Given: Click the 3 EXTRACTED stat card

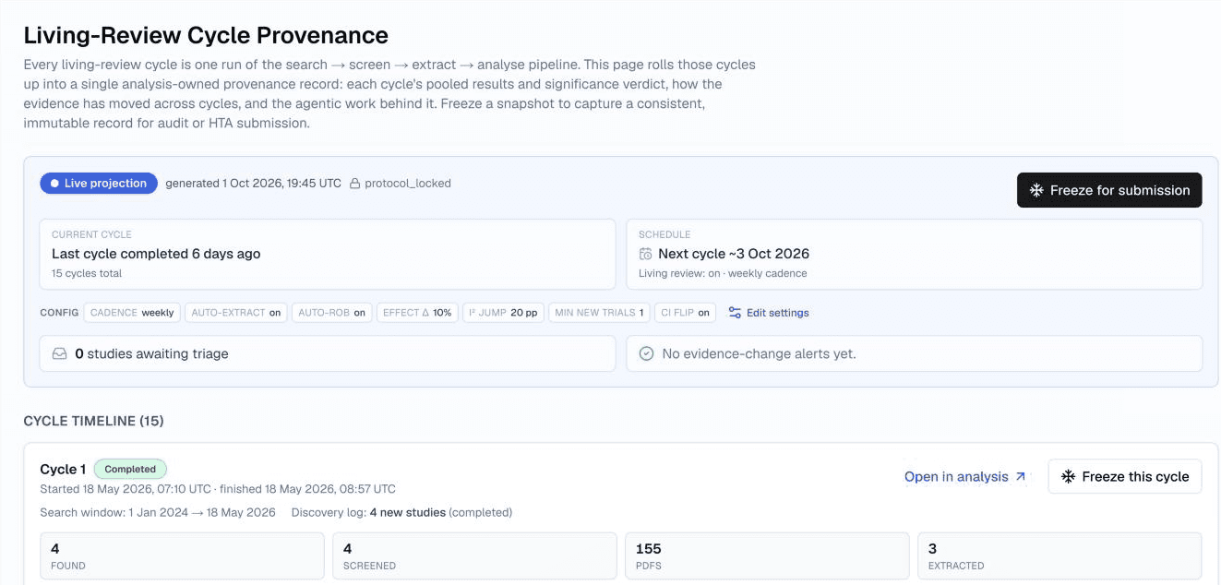Looking at the screenshot, I should 1059,556.
